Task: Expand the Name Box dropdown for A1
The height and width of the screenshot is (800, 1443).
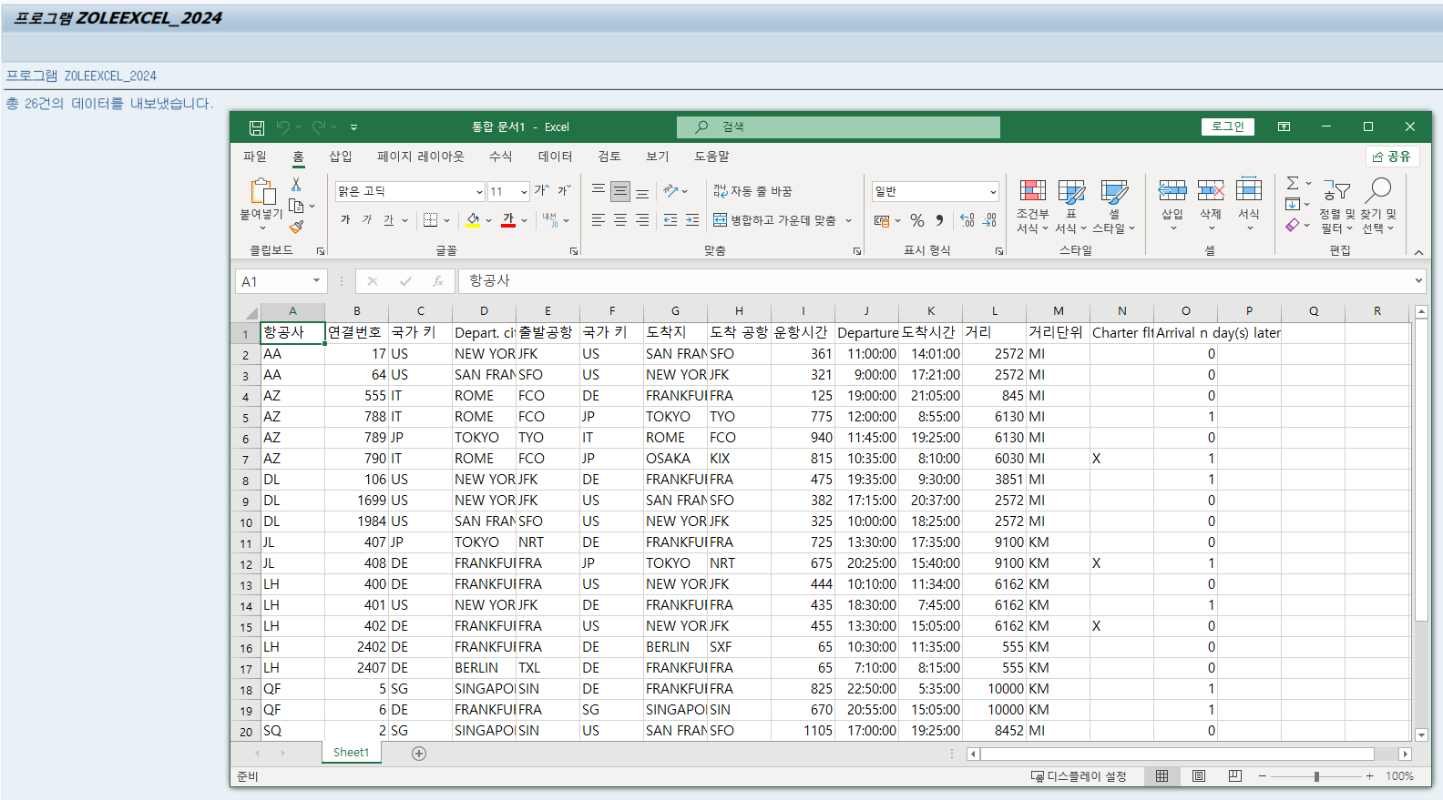Action: point(316,281)
